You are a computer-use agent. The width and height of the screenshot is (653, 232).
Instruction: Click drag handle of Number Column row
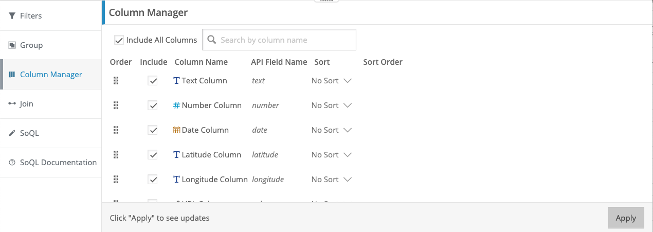coord(116,105)
